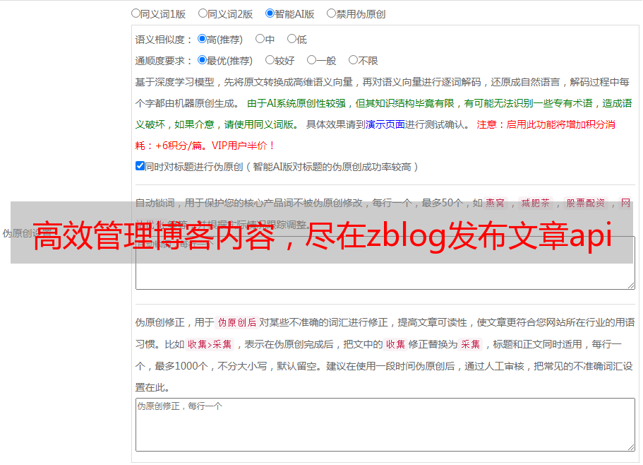The width and height of the screenshot is (643, 465).
Task: Click the 收集>采集 example tag
Action: pyautogui.click(x=210, y=344)
